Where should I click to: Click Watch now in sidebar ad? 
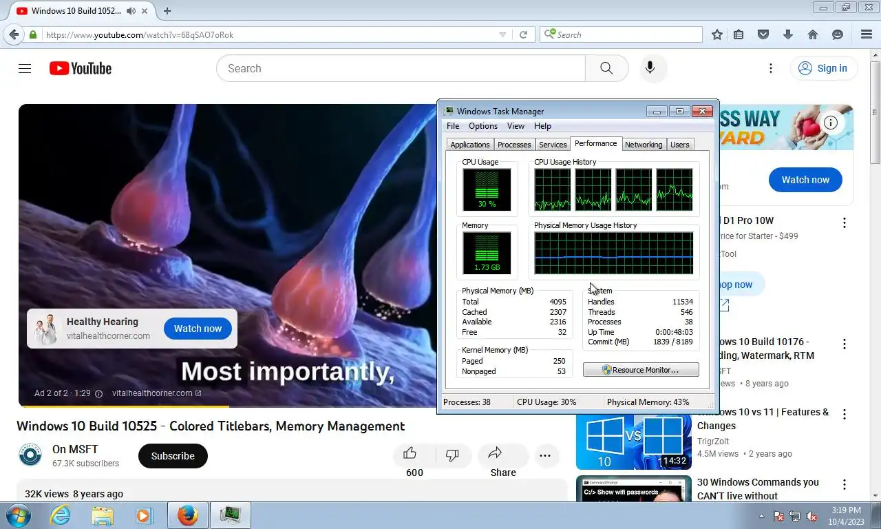pyautogui.click(x=805, y=180)
